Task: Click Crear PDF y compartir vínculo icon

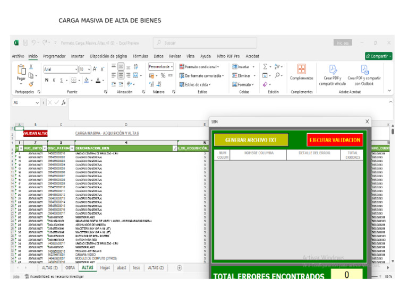Action: point(333,70)
